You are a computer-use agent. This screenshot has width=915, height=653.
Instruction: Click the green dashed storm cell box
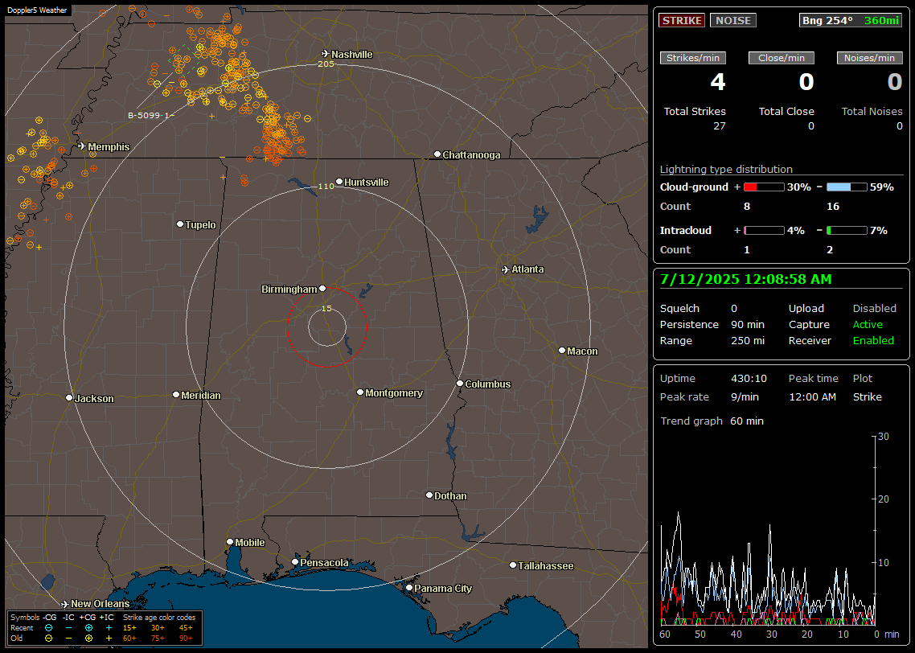187,59
